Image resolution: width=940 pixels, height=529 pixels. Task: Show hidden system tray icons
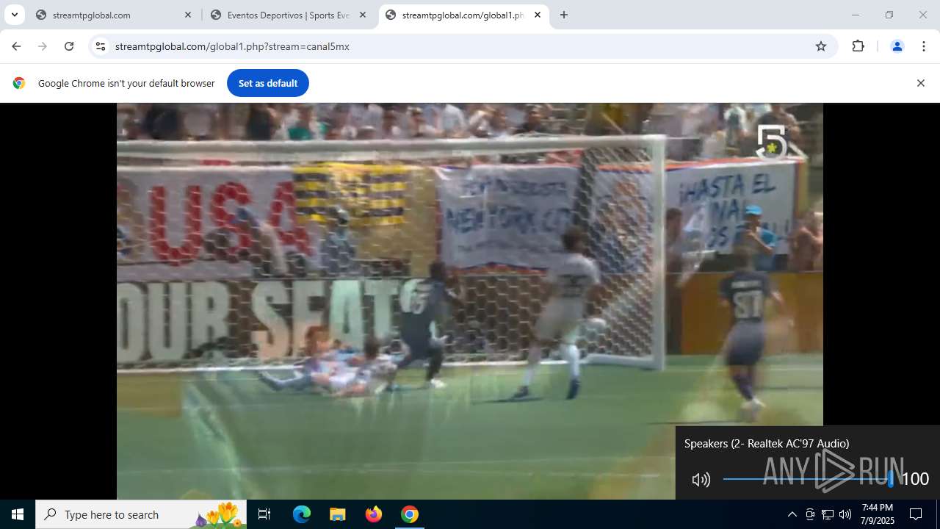coord(792,514)
